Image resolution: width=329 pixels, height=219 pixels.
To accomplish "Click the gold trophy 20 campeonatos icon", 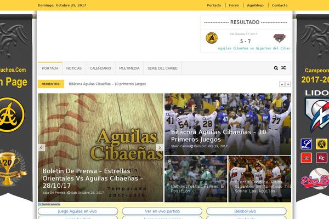I will pyautogui.click(x=10, y=168).
